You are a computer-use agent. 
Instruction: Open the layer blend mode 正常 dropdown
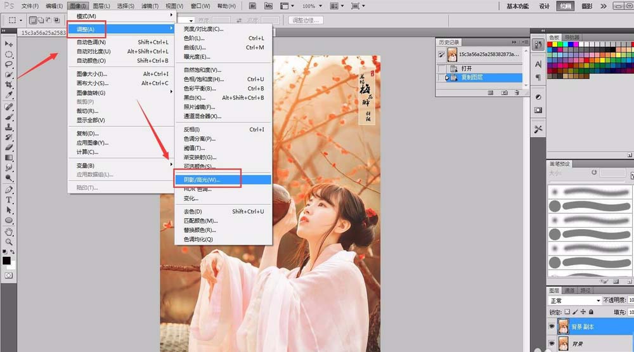point(575,301)
